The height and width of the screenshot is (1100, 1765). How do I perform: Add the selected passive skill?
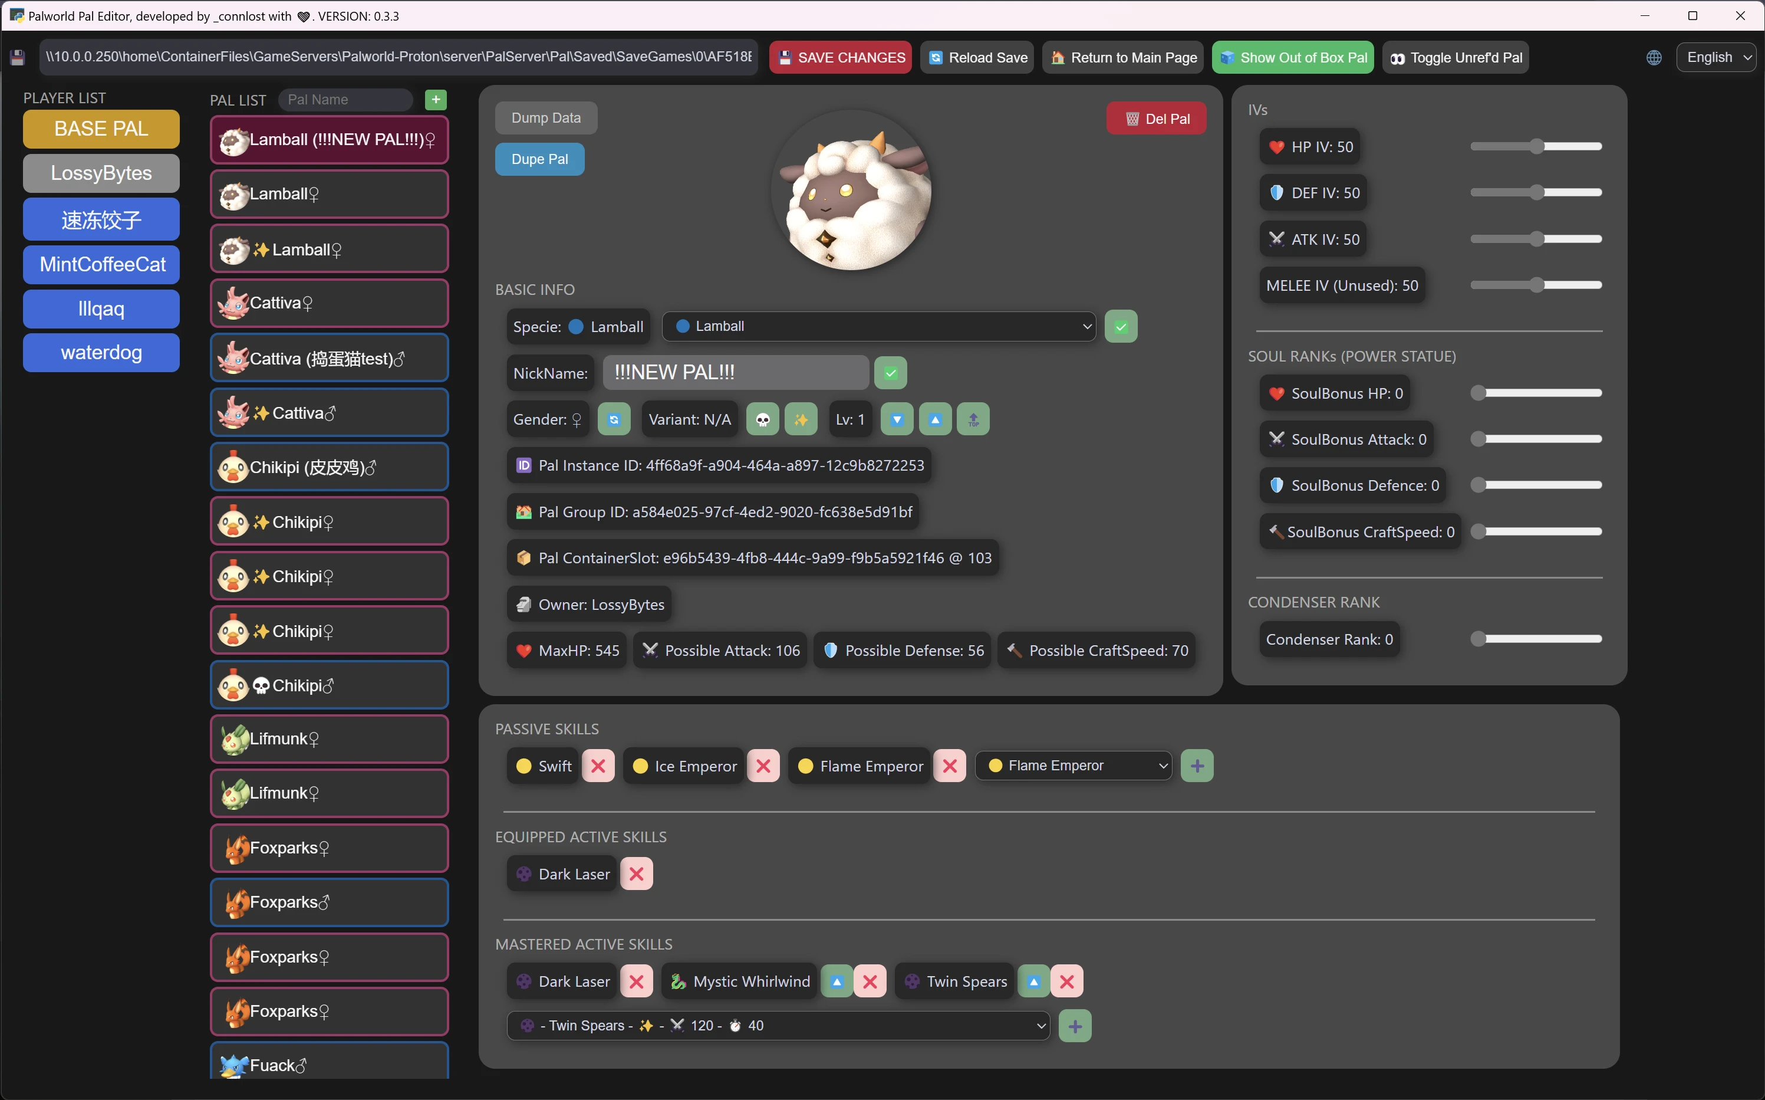(1197, 766)
